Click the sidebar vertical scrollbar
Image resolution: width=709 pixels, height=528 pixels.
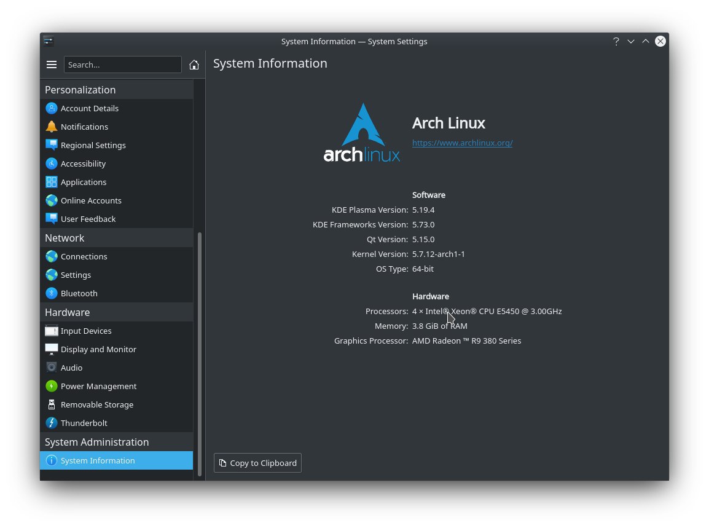point(200,354)
